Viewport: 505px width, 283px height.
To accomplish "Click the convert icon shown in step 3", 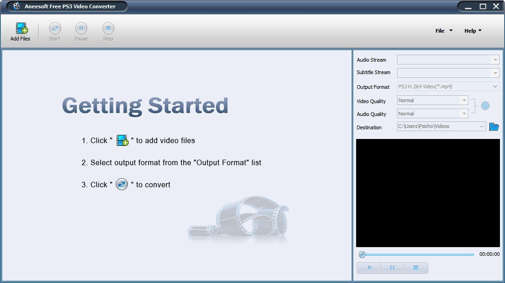I will tap(121, 185).
